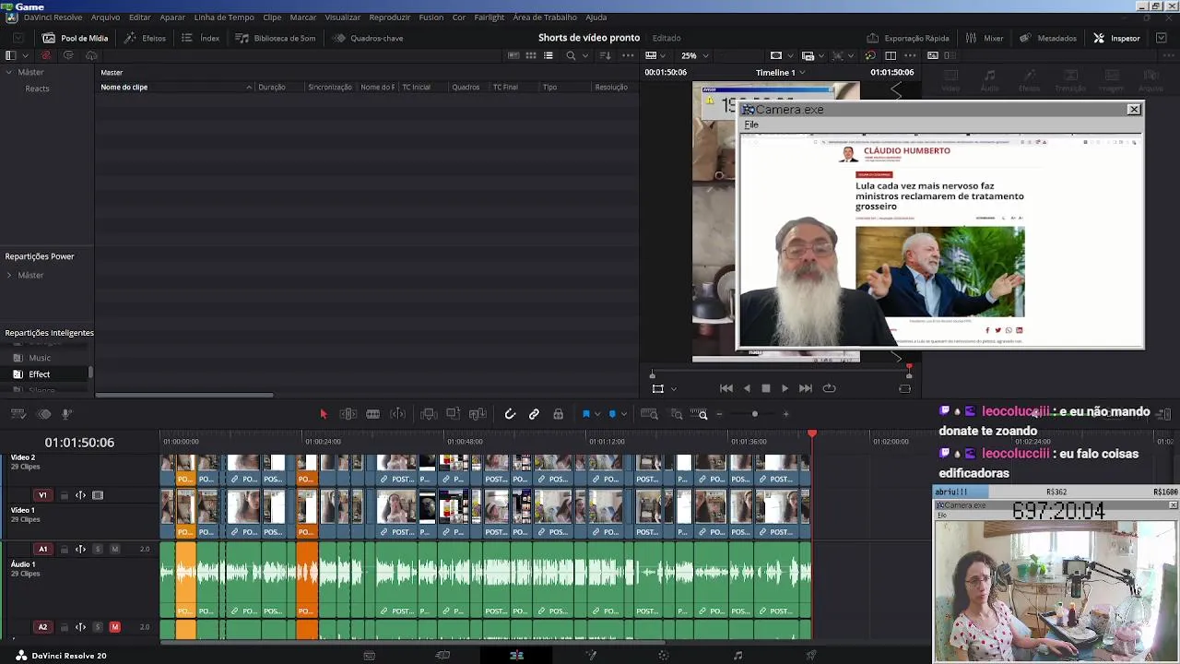The height and width of the screenshot is (664, 1180).
Task: Open the Efeitos panel
Action: pos(146,38)
